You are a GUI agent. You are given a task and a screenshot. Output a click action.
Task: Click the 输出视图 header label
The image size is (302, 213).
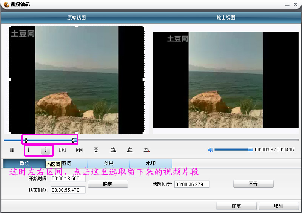[x=226, y=17]
